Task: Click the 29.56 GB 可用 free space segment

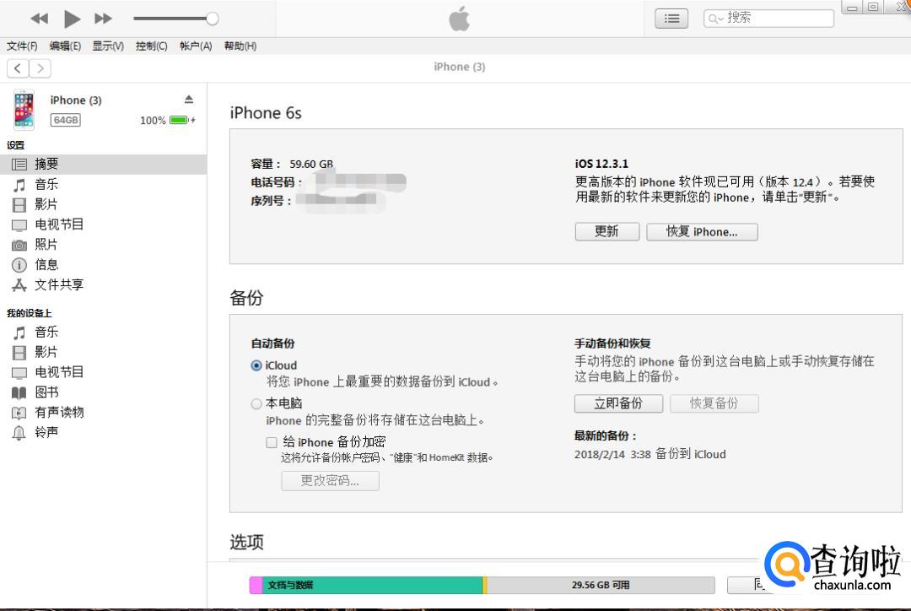Action: 601,585
